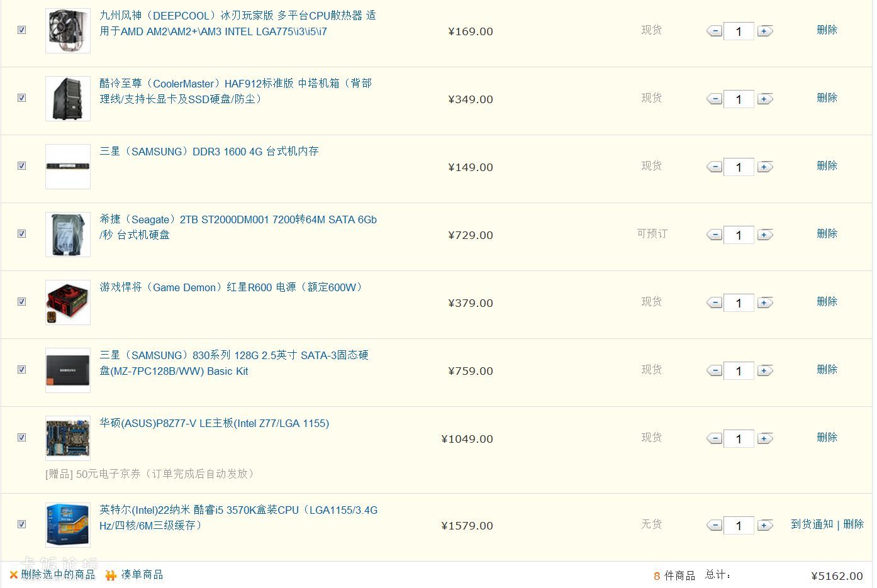Image resolution: width=877 pixels, height=588 pixels.
Task: Open the Seagate hard drive thumbnail
Action: coord(68,234)
